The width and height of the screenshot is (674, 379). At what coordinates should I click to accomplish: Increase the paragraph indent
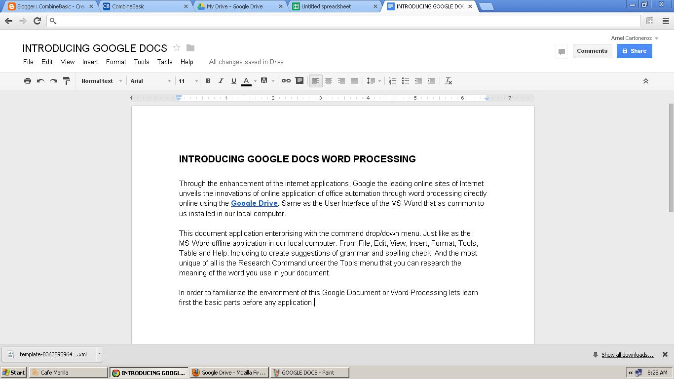point(431,81)
